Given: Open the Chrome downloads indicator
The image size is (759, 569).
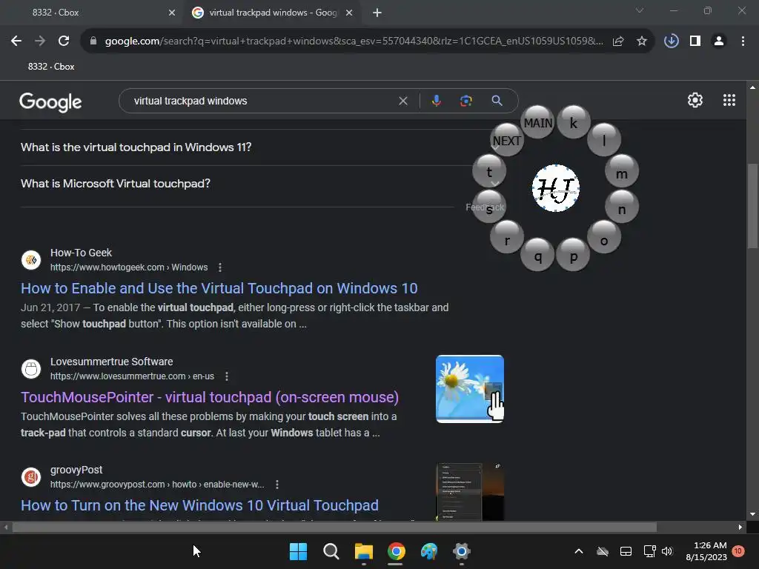Looking at the screenshot, I should [x=671, y=41].
